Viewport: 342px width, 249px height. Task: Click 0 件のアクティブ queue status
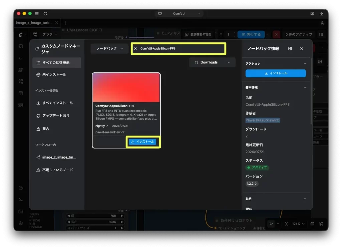point(298,34)
